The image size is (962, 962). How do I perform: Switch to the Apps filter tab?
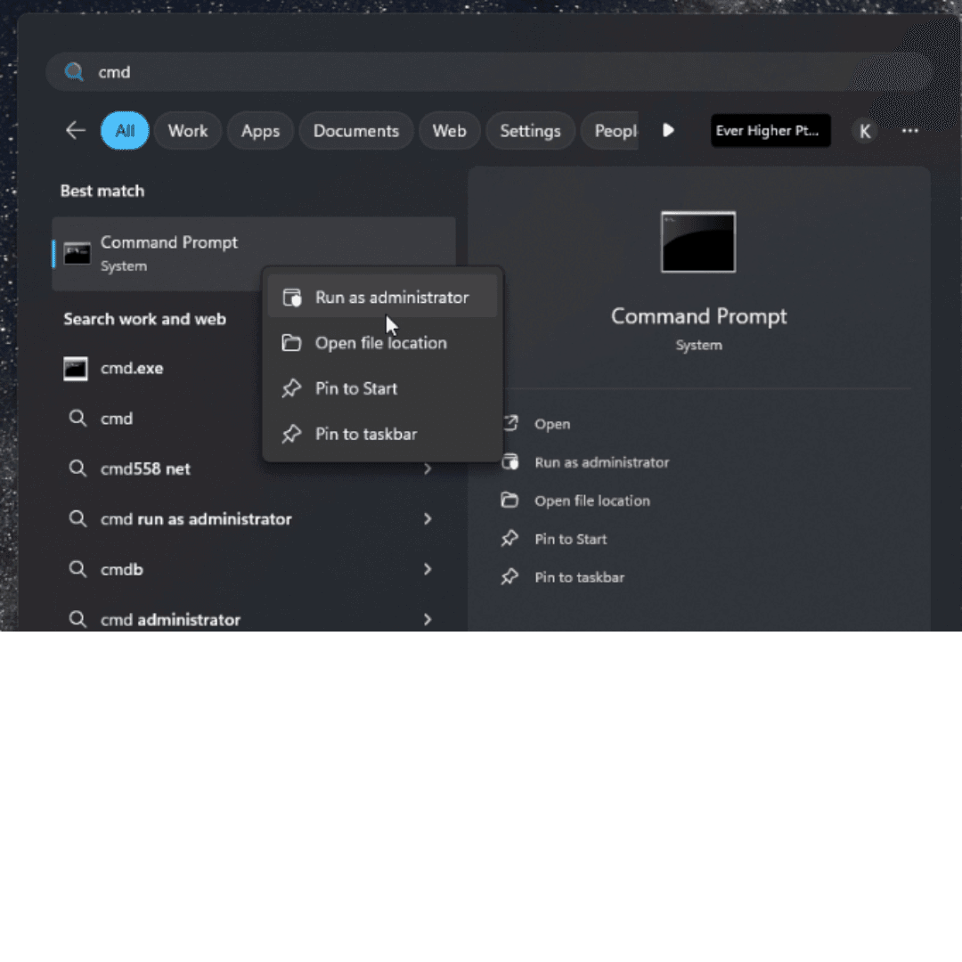pos(260,131)
